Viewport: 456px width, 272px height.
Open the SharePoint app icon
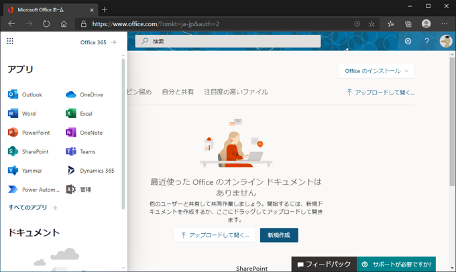13,151
